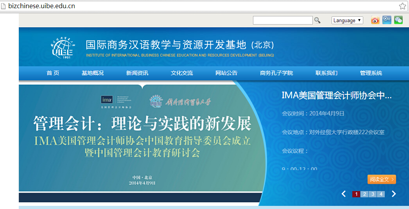The image size is (409, 209).
Task: Click the 阅读全文 button
Action: (382, 179)
